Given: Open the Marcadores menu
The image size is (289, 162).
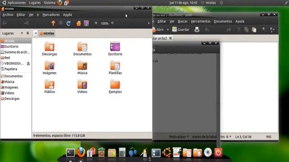Looking at the screenshot, I should click(x=51, y=15).
